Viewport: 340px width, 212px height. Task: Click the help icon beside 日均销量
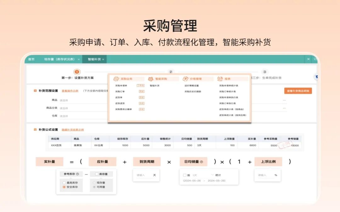click(x=202, y=161)
